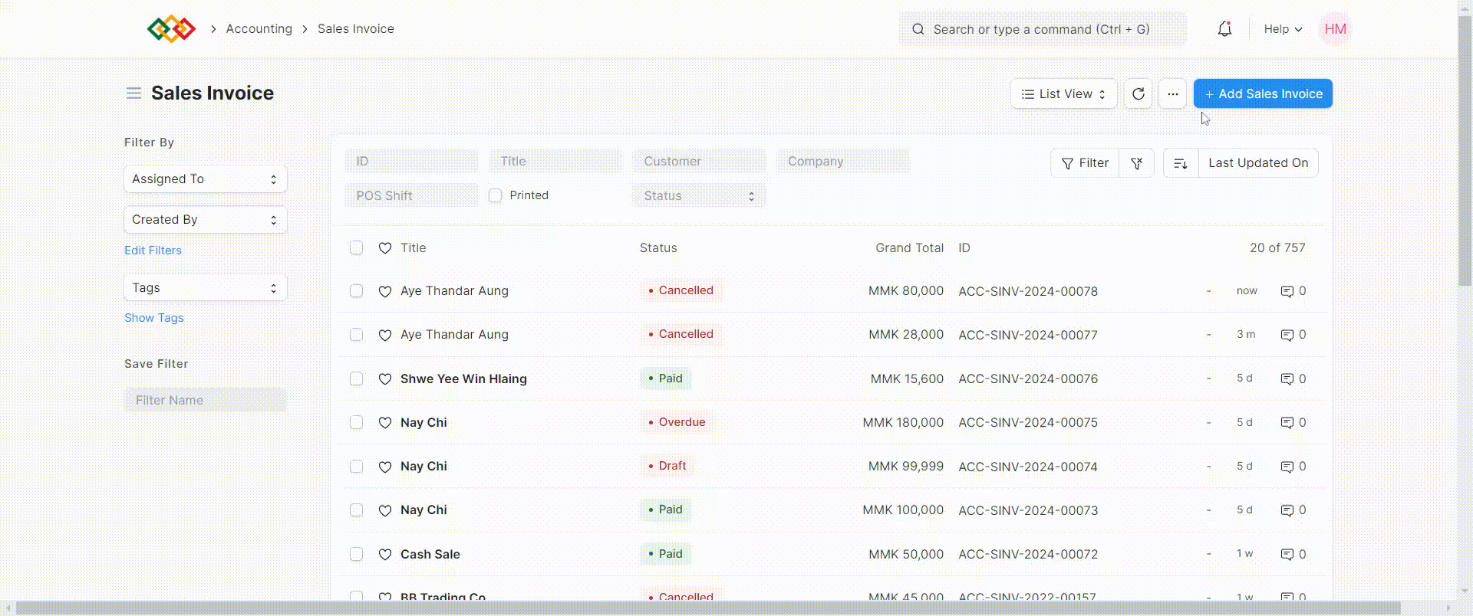Select Shwe Yee Win Hlaing row checkbox
1473x616 pixels.
[356, 378]
